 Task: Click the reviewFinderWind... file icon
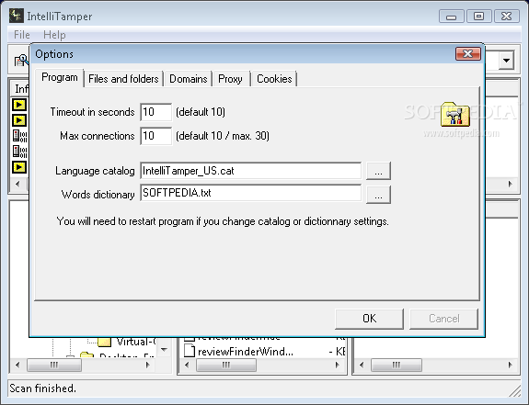[190, 351]
